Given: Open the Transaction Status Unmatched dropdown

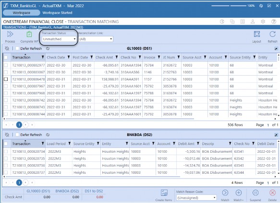Looking at the screenshot, I should [59, 39].
